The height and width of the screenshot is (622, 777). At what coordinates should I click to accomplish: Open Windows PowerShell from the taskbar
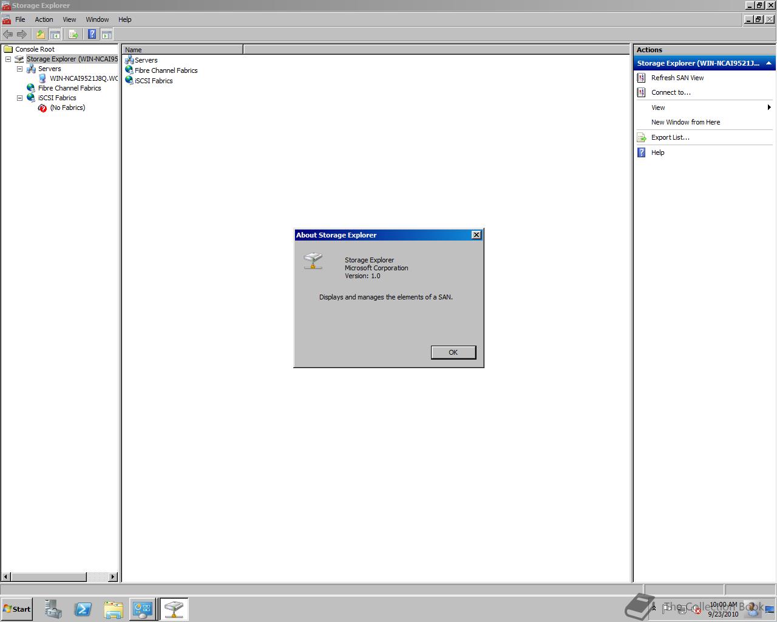pyautogui.click(x=83, y=609)
